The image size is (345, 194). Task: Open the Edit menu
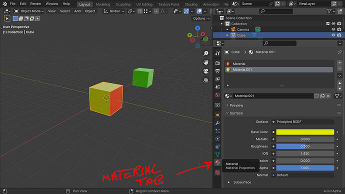tap(22, 3)
